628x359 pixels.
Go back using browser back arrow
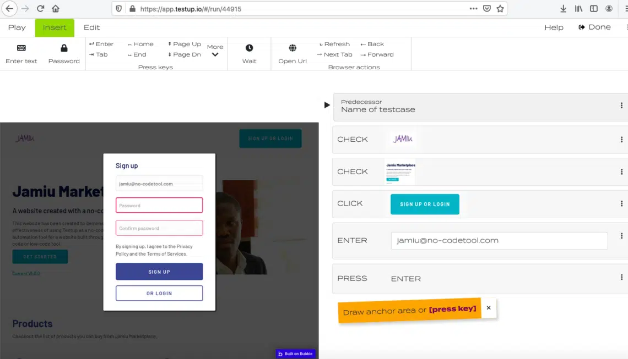click(9, 8)
